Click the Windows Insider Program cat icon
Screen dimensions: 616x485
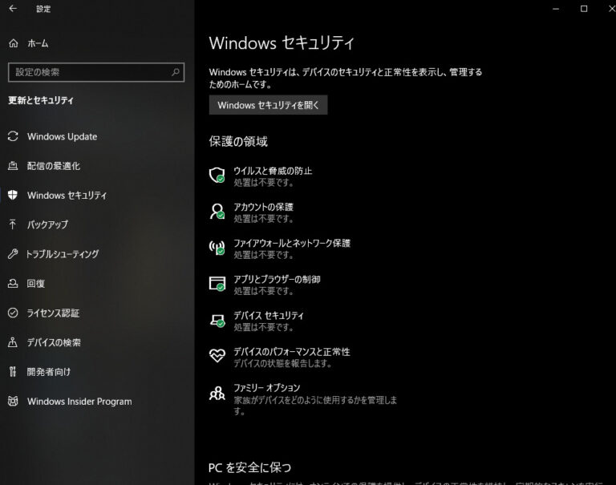[x=13, y=401]
